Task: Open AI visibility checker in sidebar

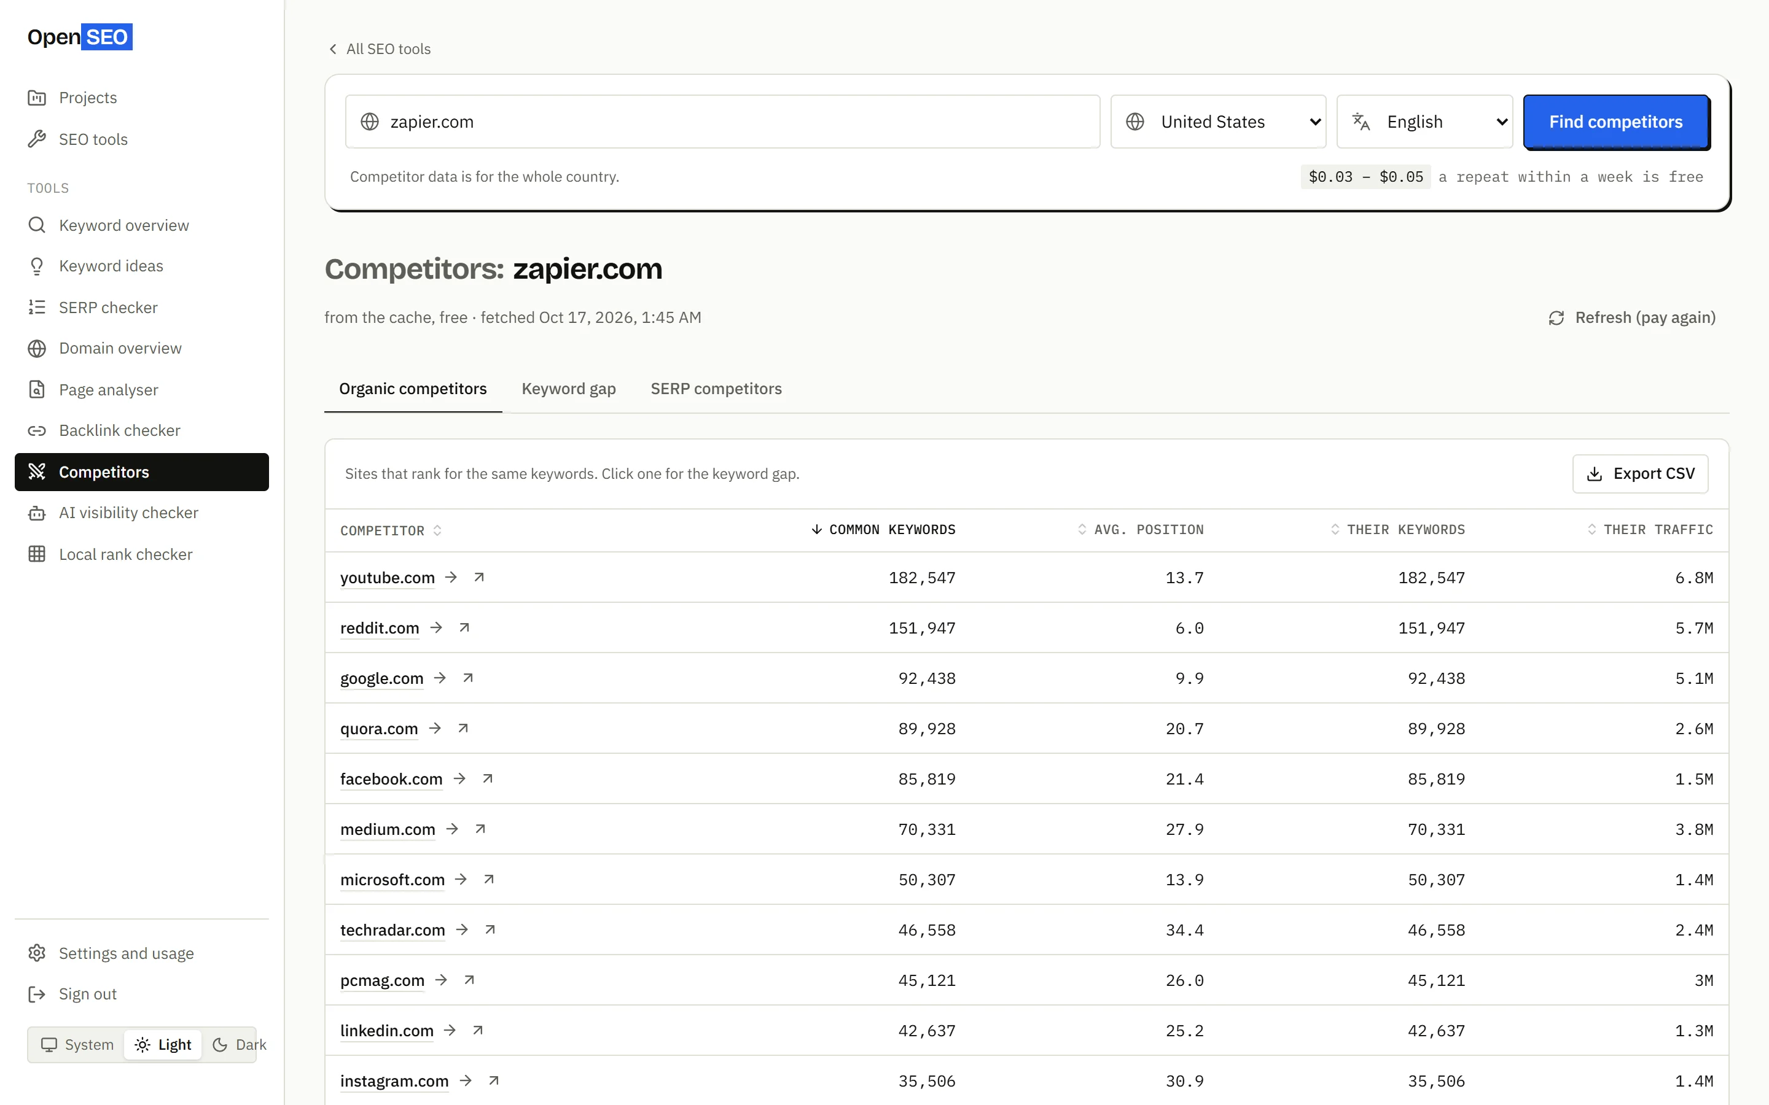Action: 142,513
